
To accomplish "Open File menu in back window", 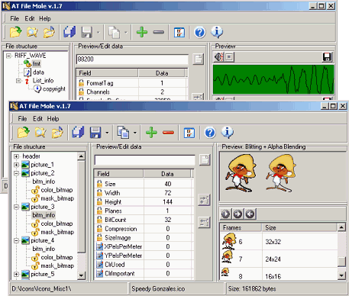I will click(15, 18).
